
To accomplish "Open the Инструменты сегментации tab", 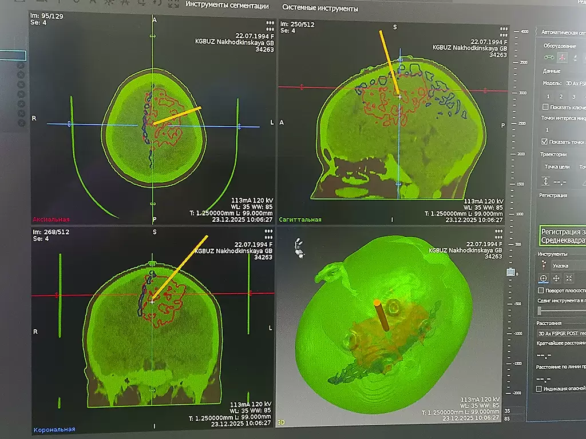I will pos(227,6).
